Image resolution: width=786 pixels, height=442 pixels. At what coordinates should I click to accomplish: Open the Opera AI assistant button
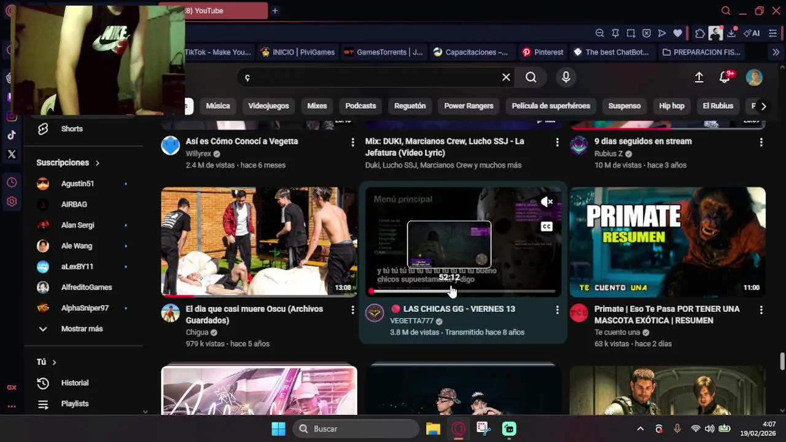752,33
